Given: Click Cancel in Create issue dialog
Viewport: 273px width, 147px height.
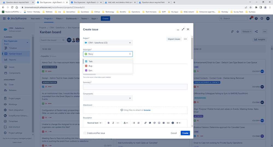Looking at the screenshot, I should click(174, 133).
